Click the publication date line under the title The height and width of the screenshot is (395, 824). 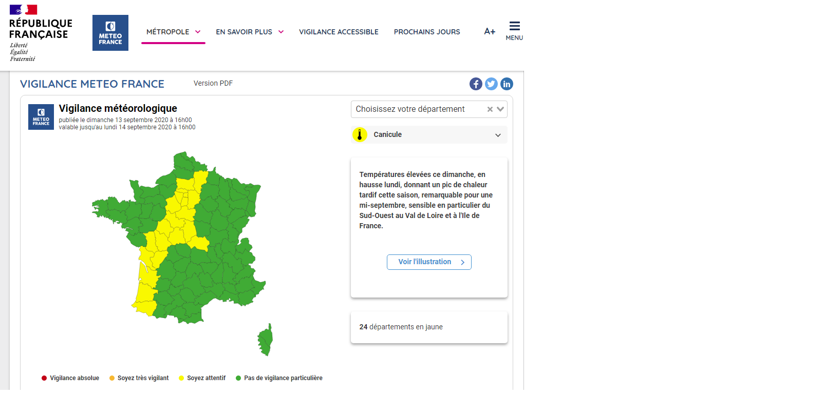[125, 120]
